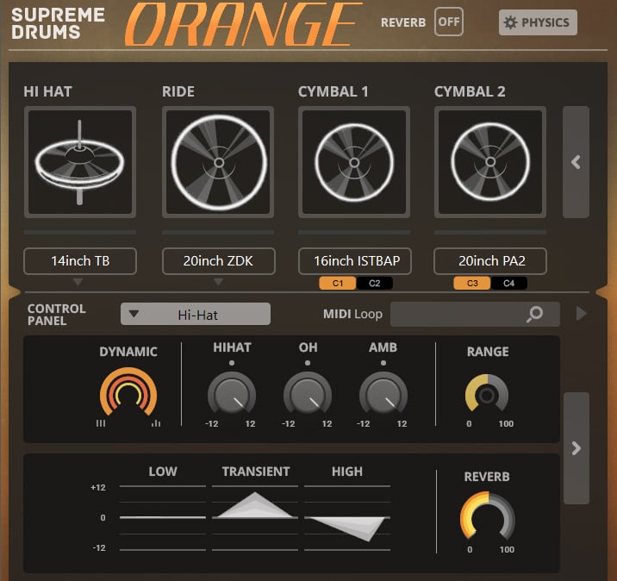
Task: Open the 14inch TB hi-hat selector
Action: tap(79, 260)
